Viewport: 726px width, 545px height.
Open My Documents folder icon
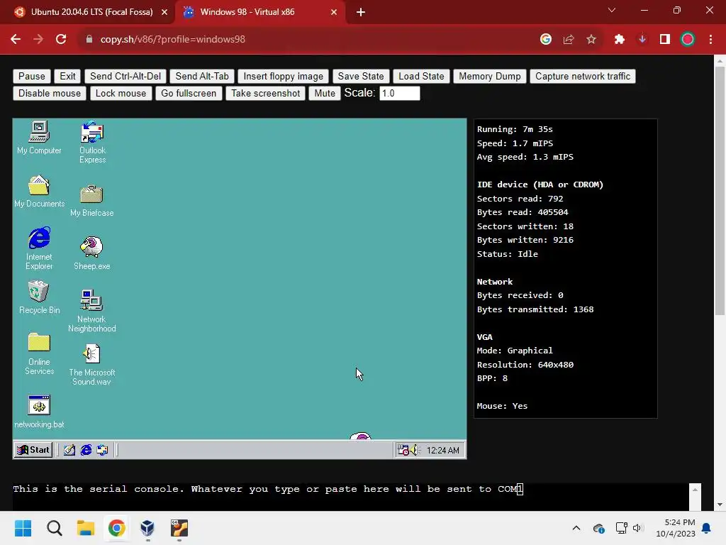point(39,191)
